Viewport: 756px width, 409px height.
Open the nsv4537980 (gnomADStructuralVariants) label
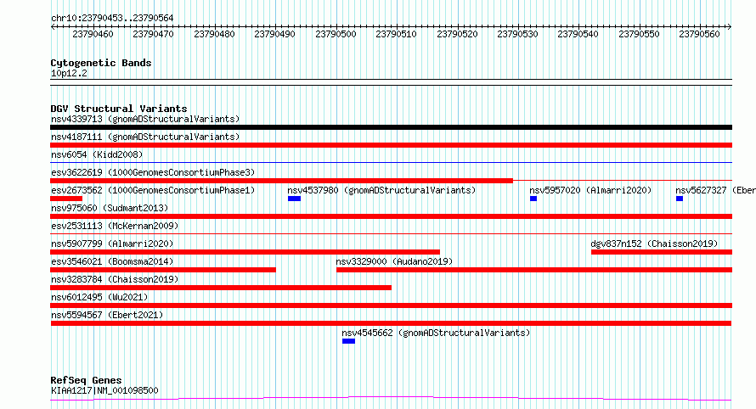tap(381, 190)
